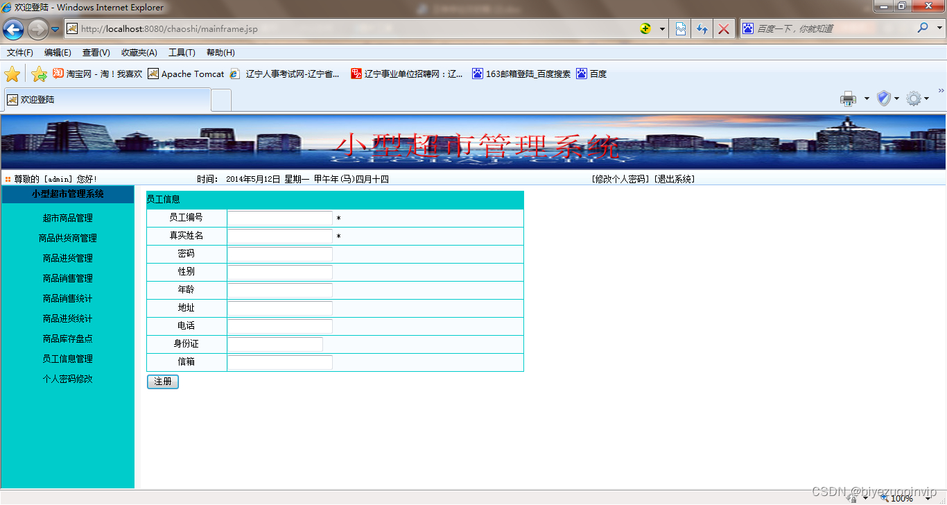This screenshot has height=505, width=947.
Task: Click the command bar overflow chevron
Action: (941, 91)
